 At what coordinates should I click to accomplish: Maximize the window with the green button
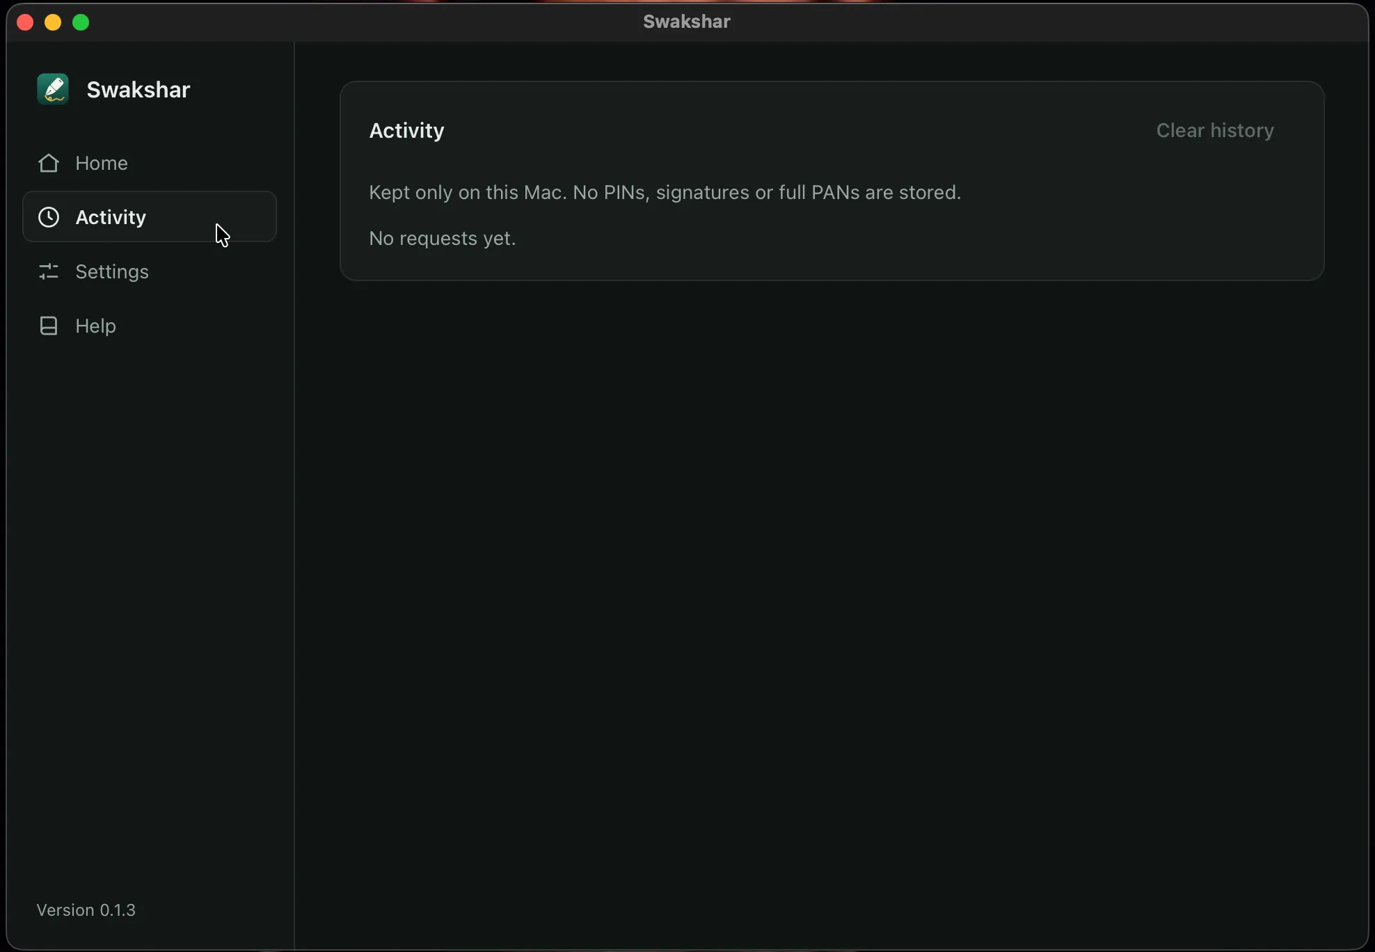tap(81, 22)
